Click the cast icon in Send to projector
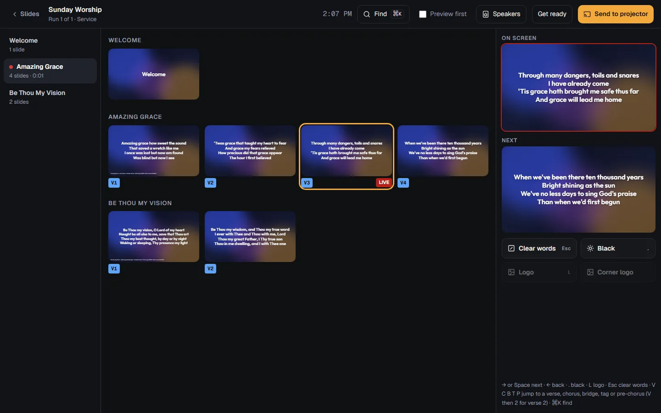Image resolution: width=661 pixels, height=413 pixels. pos(587,14)
